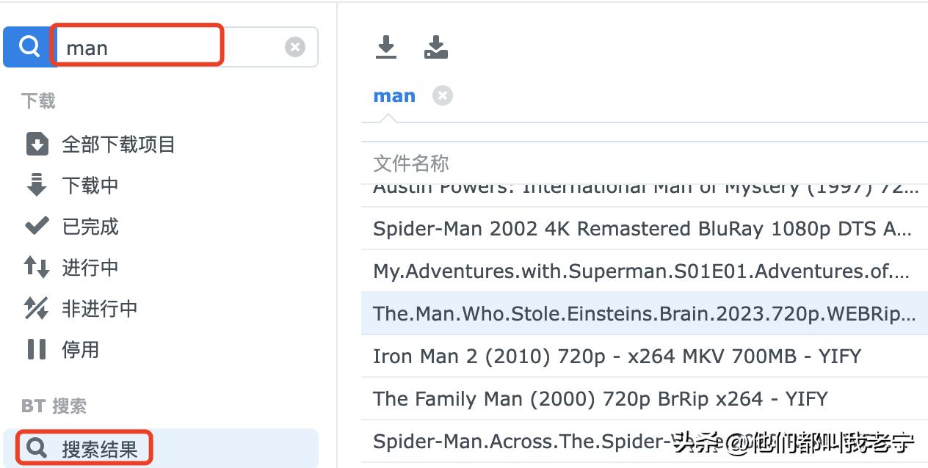Open the 全部下载项目 list
928x468 pixels.
coord(117,145)
